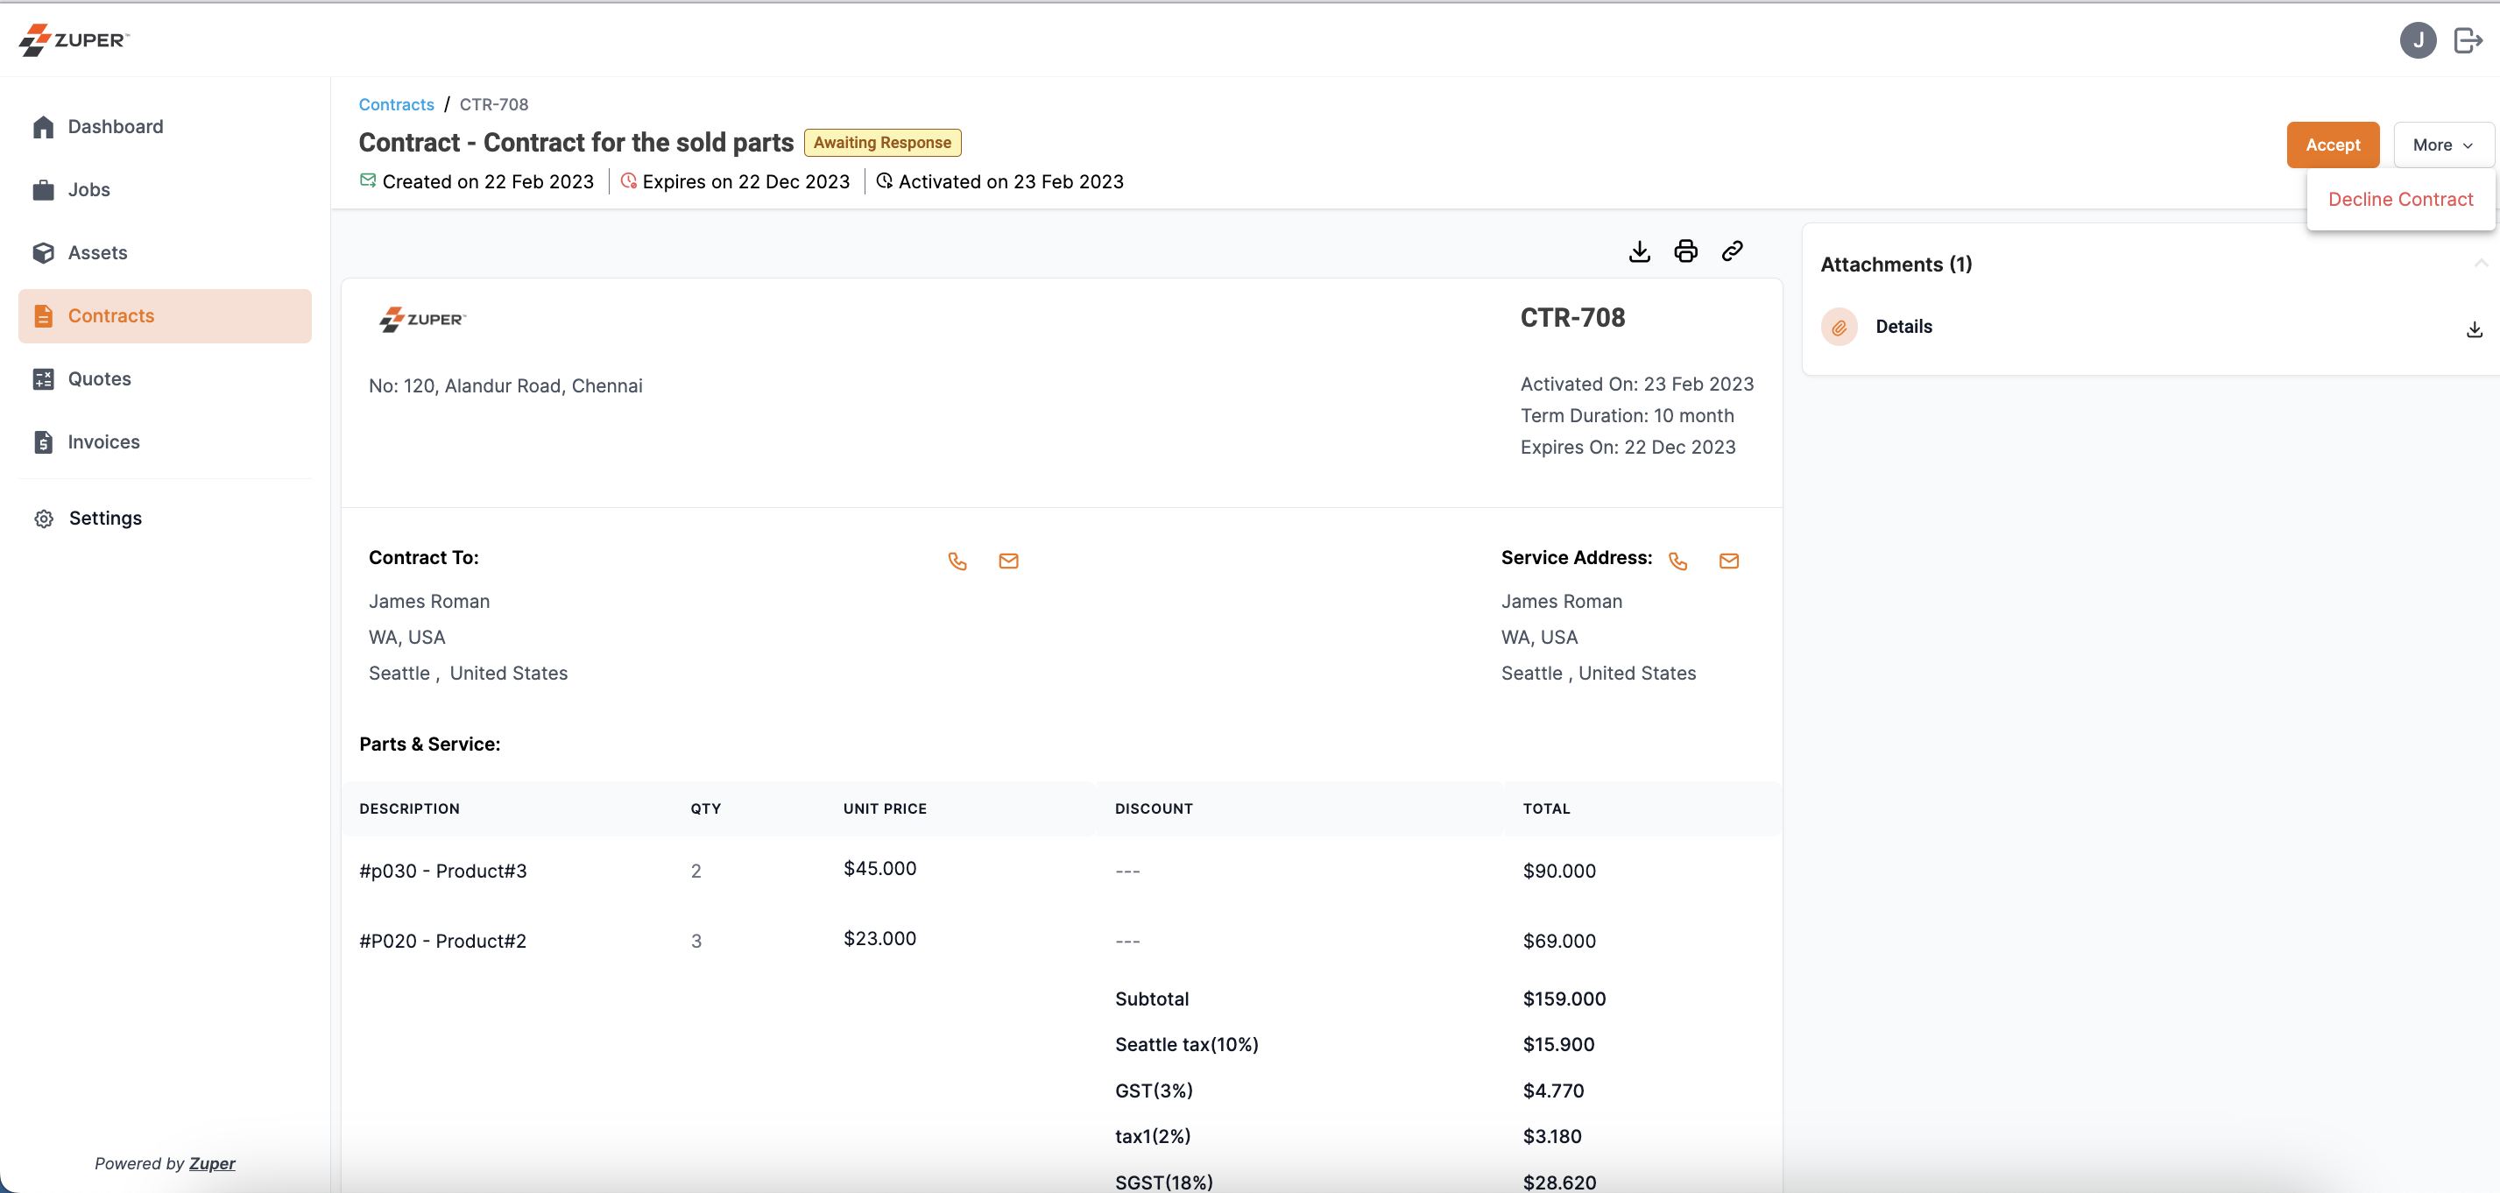Copy the contract share link

point(1733,251)
